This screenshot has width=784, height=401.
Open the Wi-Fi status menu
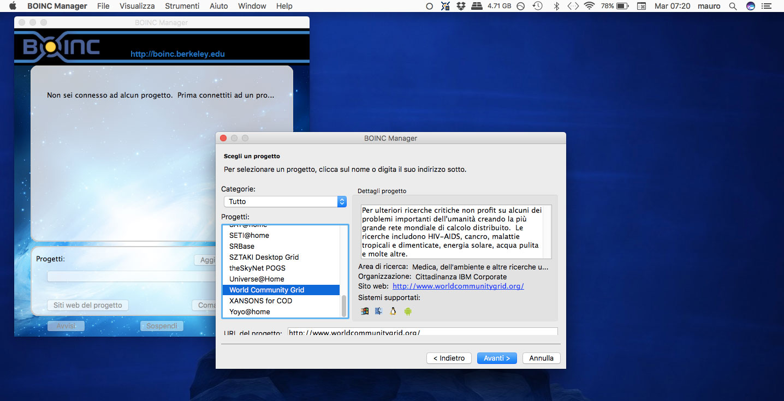point(589,6)
